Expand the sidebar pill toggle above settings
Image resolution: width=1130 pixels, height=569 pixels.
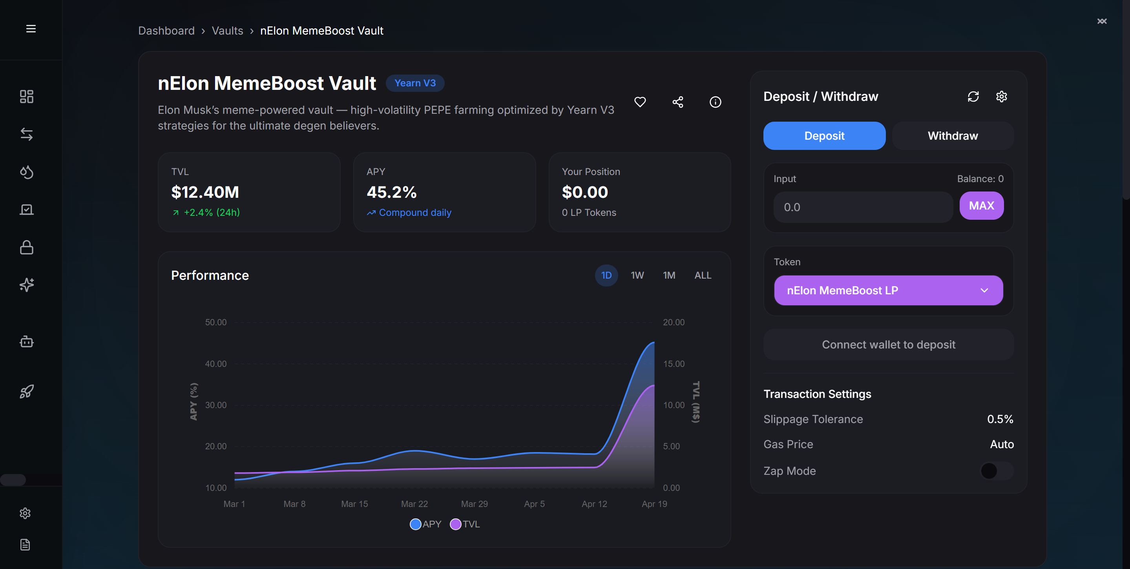(13, 480)
